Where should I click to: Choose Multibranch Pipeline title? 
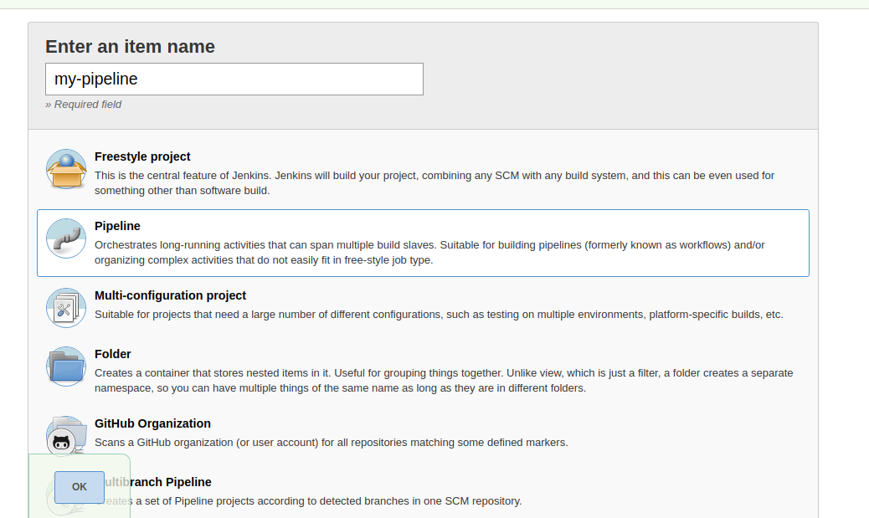[x=153, y=482]
